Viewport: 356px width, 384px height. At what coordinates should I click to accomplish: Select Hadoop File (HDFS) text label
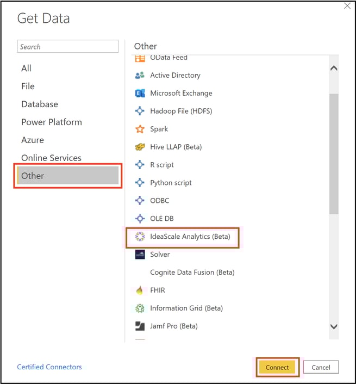pos(181,111)
